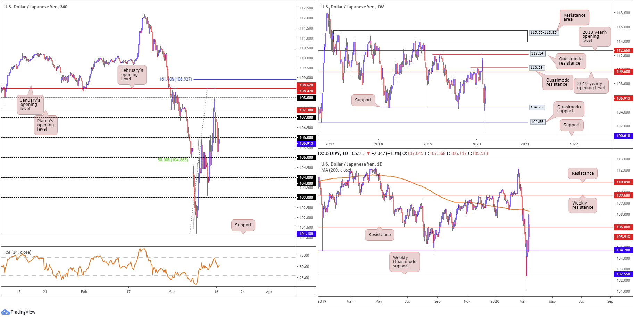Select the 2019 yearly opening level callout
Screen dimensions: 634x317
tap(591, 86)
